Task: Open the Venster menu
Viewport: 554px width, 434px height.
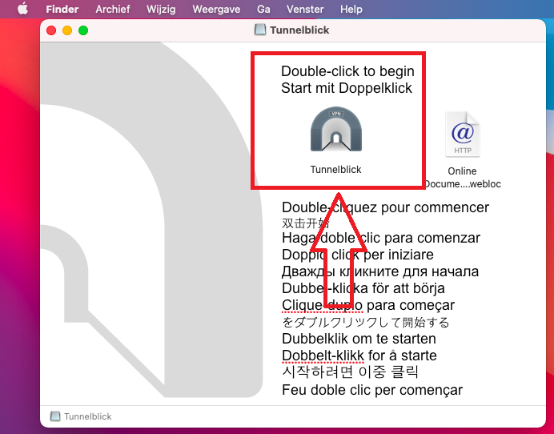Action: 305,9
